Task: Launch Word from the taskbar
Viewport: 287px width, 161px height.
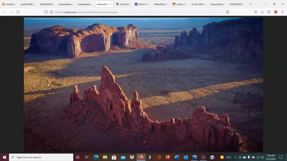Action: point(177,157)
